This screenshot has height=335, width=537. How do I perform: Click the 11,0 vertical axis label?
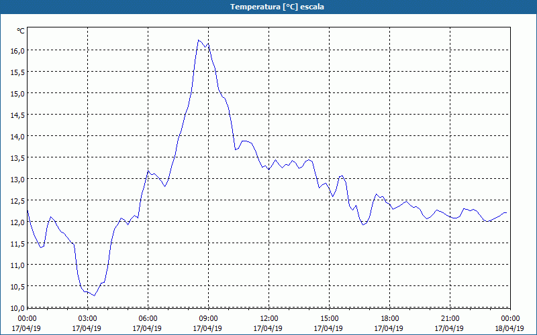pyautogui.click(x=18, y=265)
